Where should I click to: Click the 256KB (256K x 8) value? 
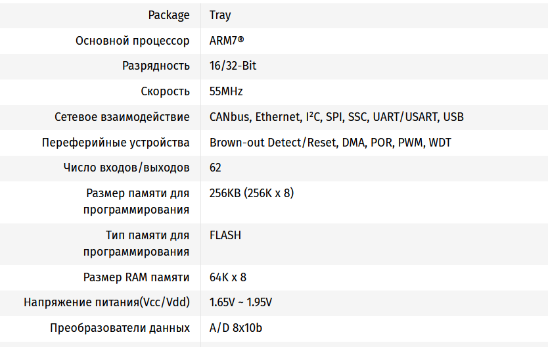pos(252,193)
